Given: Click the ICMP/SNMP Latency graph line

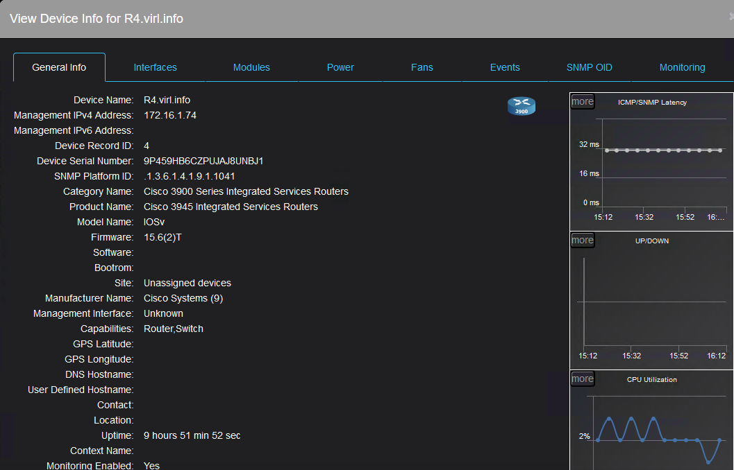Looking at the screenshot, I should [663, 150].
